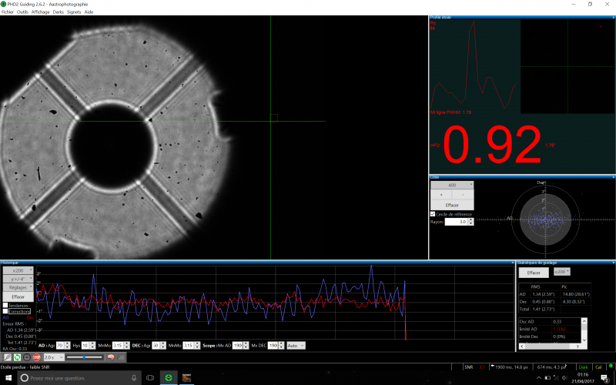The image size is (616, 385).
Task: Open the Réglages dropdown in history panel
Action: [x=18, y=287]
